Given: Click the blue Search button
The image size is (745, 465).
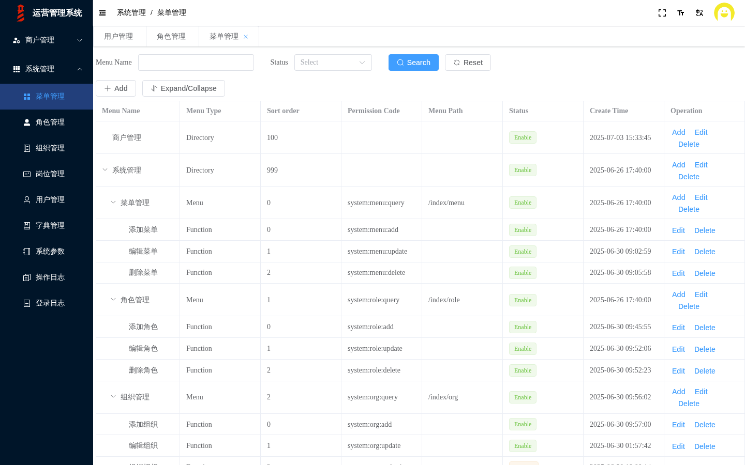Looking at the screenshot, I should click(x=413, y=63).
